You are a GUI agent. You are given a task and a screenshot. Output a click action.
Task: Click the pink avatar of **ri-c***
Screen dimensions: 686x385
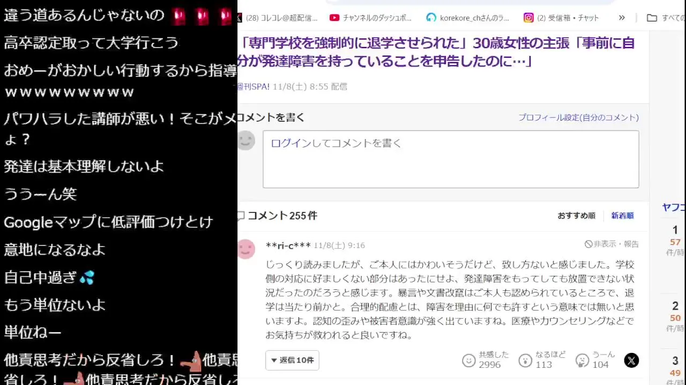tap(246, 249)
